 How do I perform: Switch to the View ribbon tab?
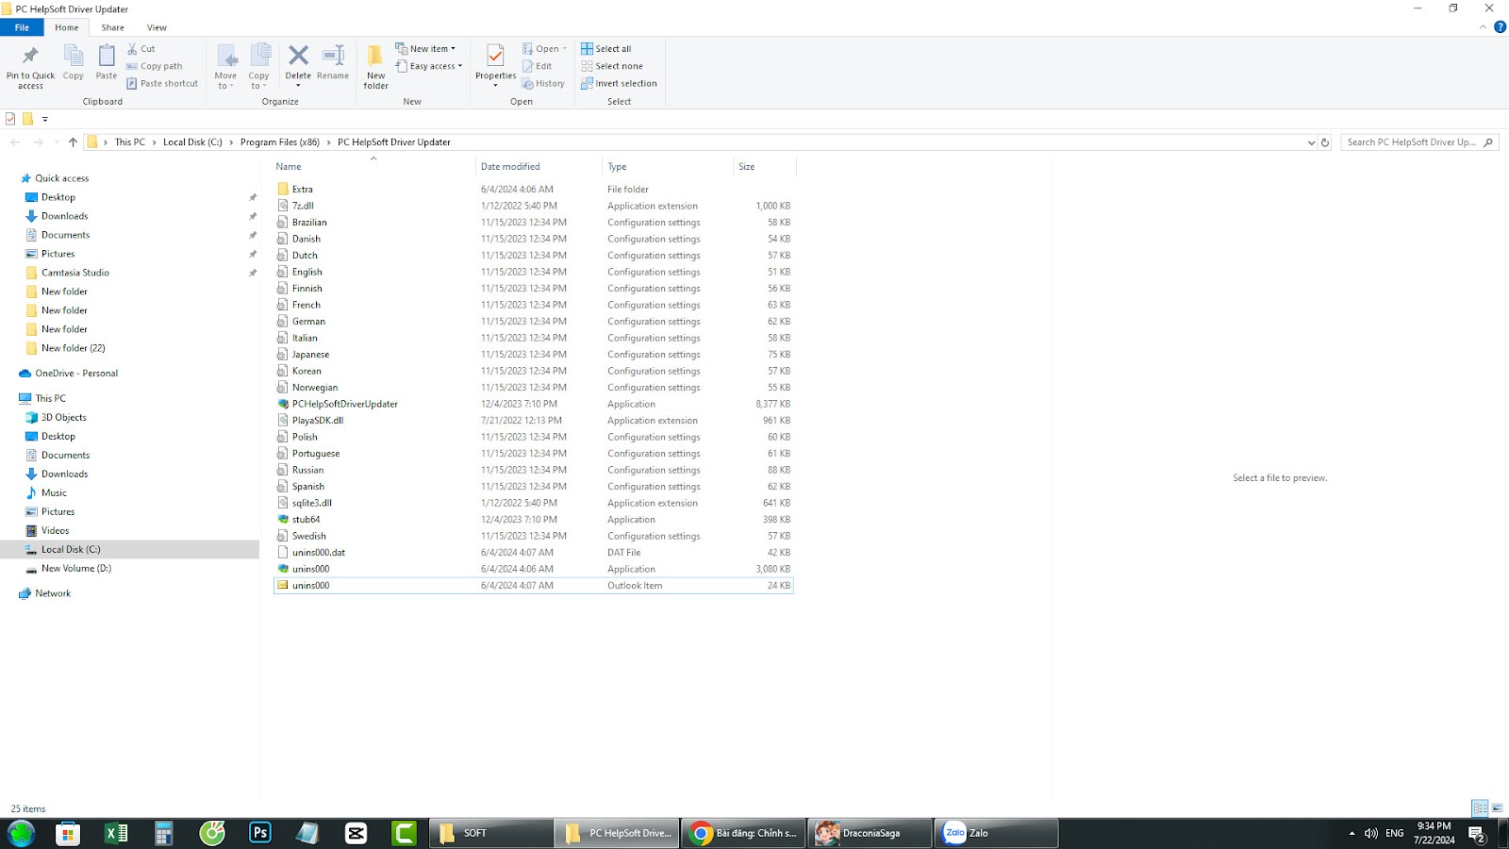[x=157, y=27]
